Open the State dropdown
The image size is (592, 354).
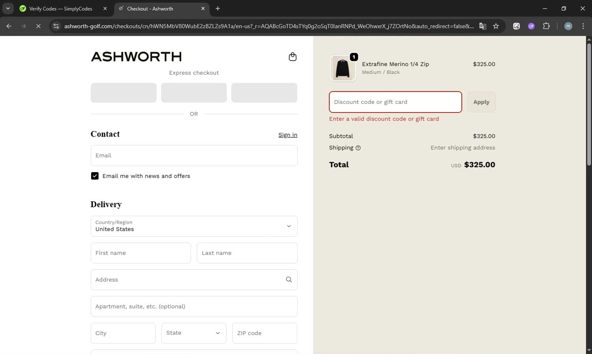(194, 333)
